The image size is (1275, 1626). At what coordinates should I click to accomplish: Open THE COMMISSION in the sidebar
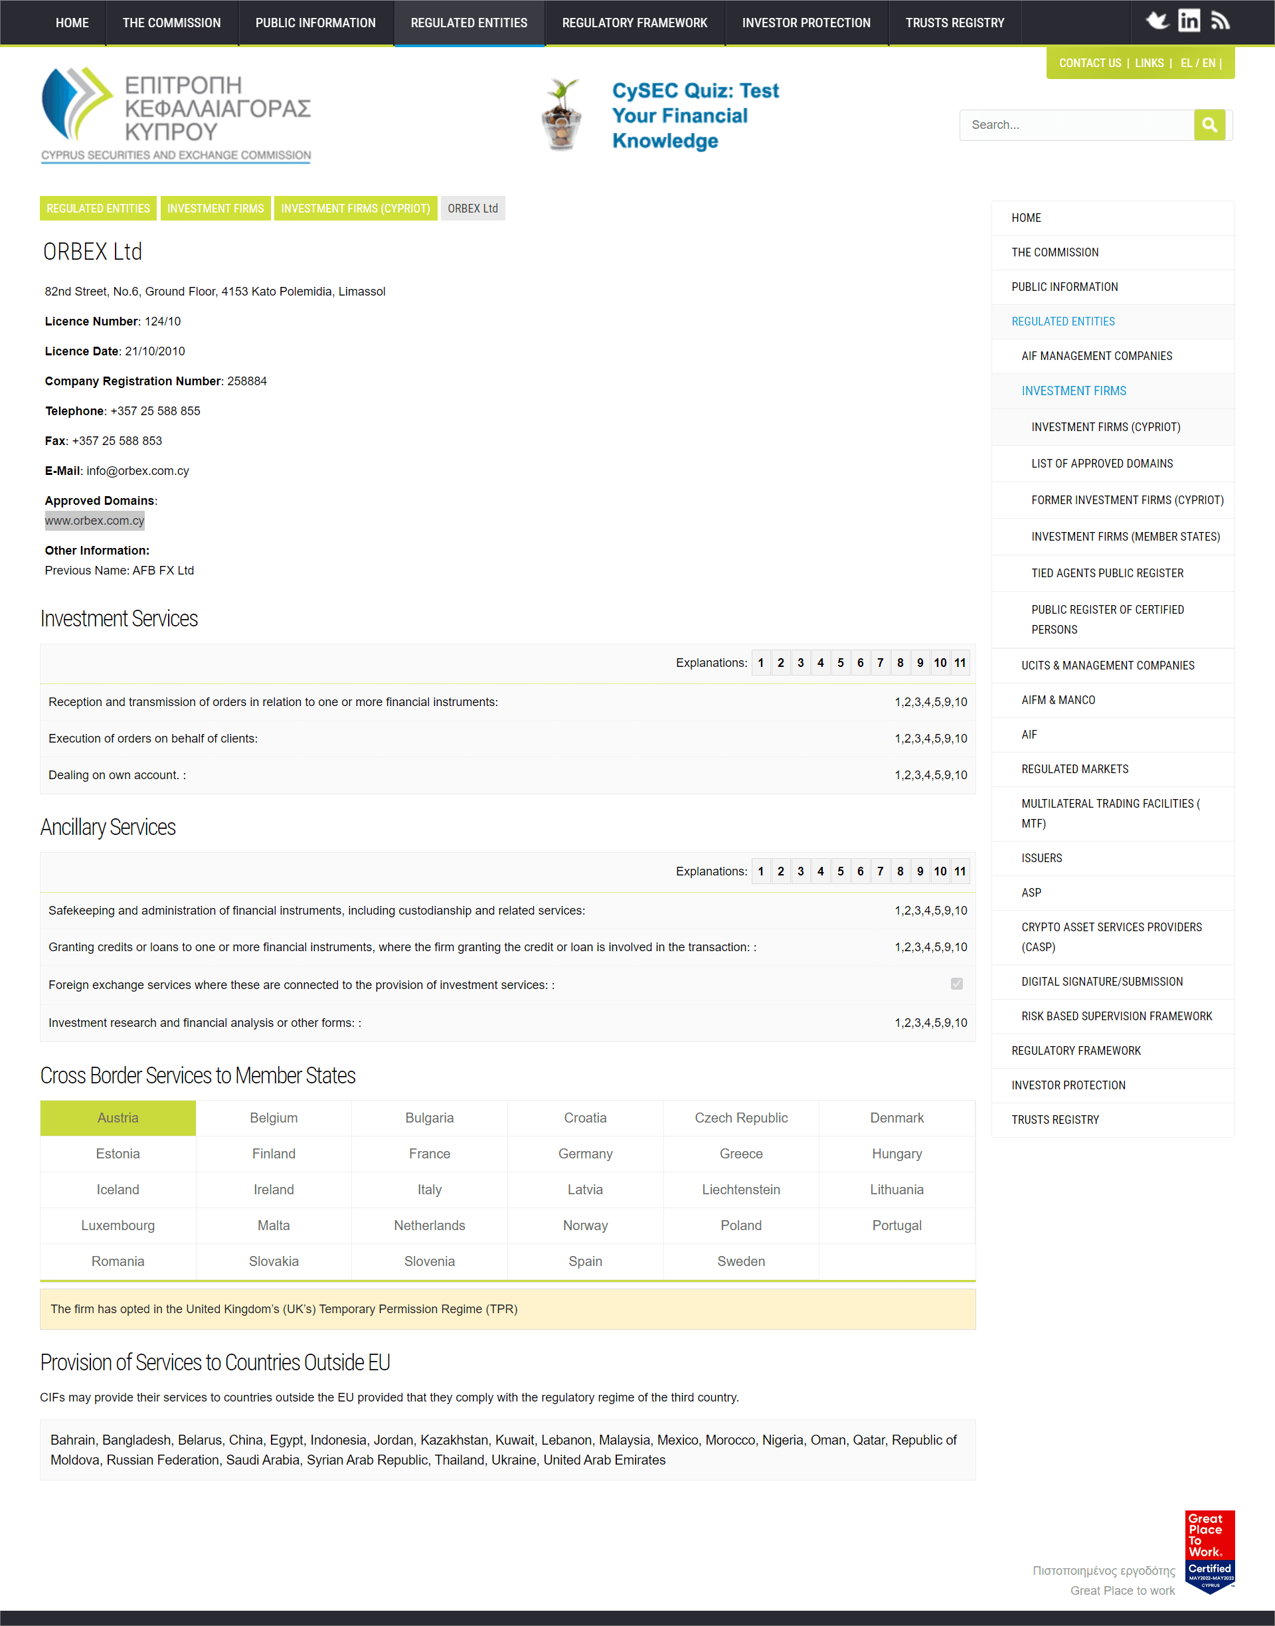pos(1112,252)
